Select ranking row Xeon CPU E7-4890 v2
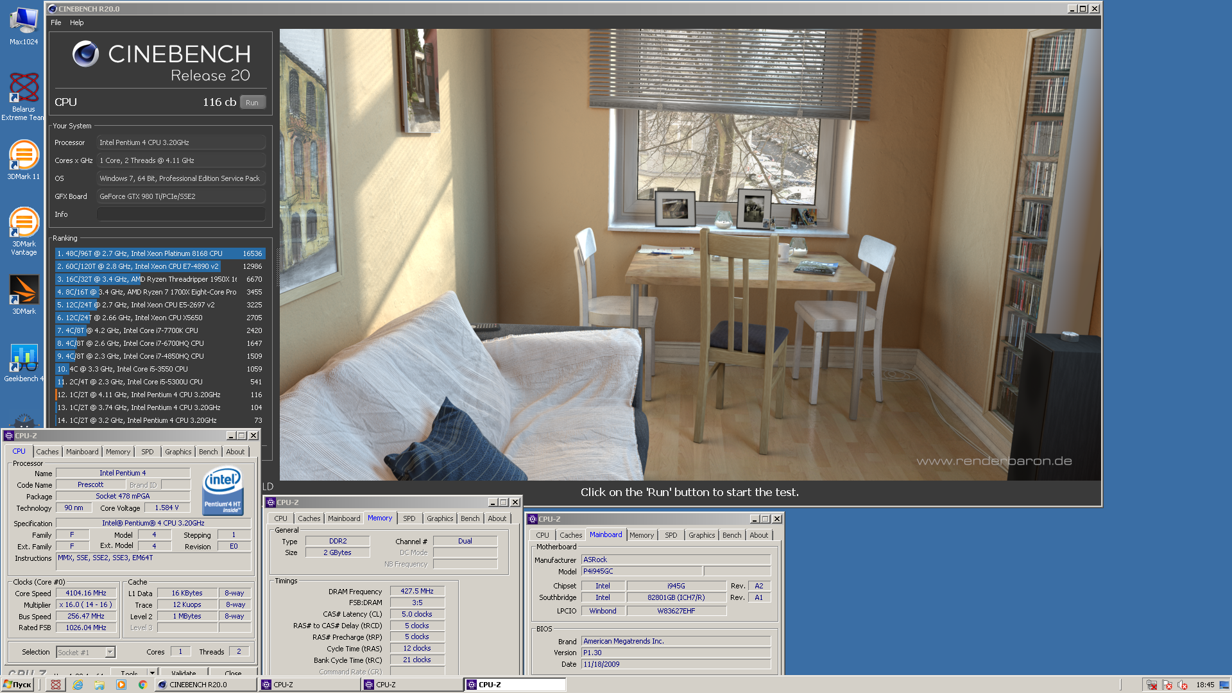The height and width of the screenshot is (693, 1232). coord(160,266)
